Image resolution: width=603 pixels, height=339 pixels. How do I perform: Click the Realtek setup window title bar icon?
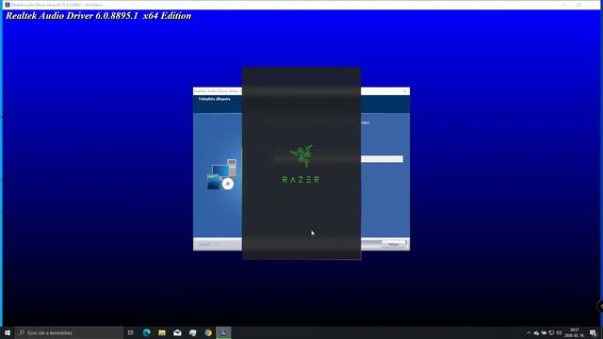pyautogui.click(x=8, y=5)
